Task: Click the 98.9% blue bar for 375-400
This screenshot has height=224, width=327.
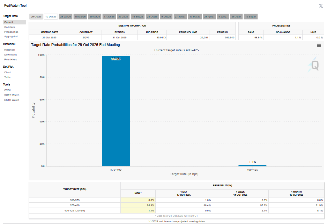Action: pyautogui.click(x=116, y=112)
